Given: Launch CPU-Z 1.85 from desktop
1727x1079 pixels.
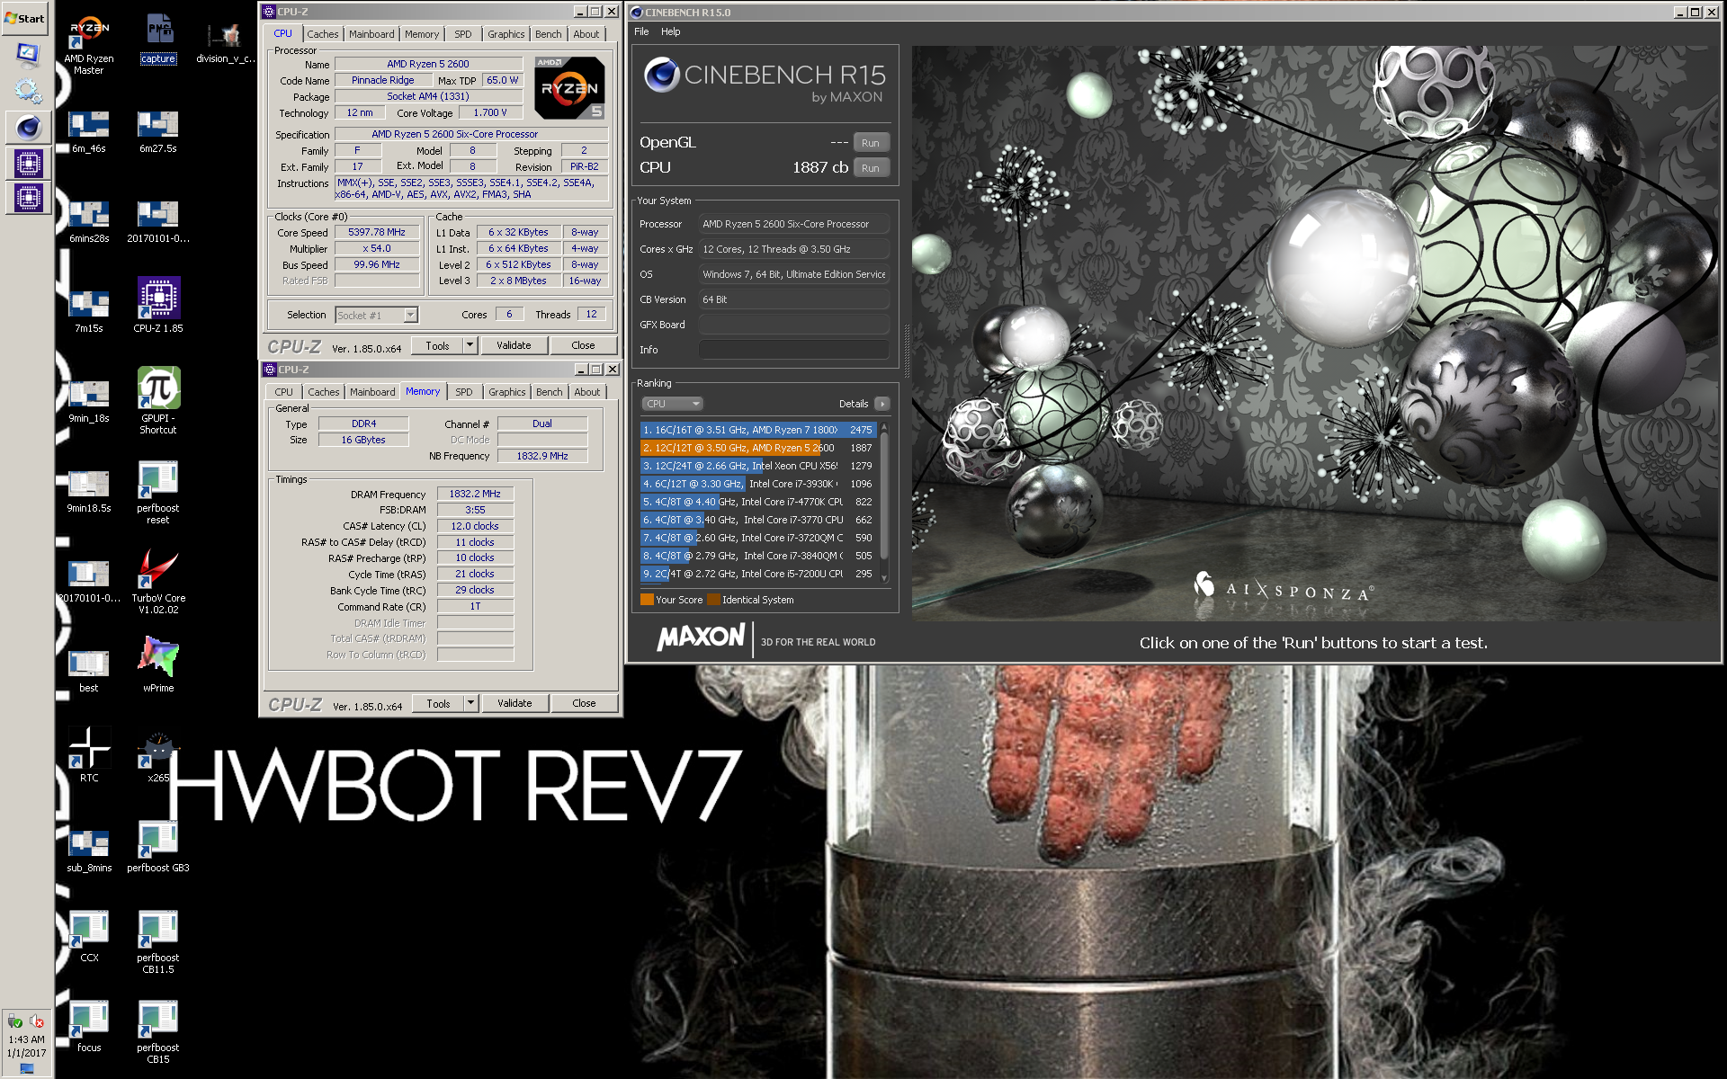Looking at the screenshot, I should (x=158, y=306).
